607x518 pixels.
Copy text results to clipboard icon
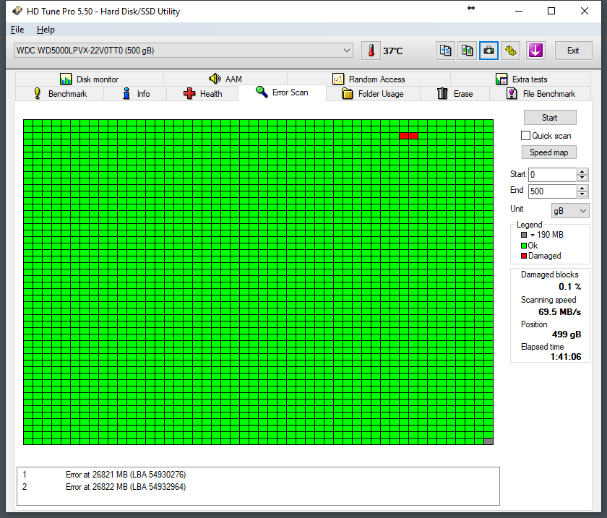(446, 51)
